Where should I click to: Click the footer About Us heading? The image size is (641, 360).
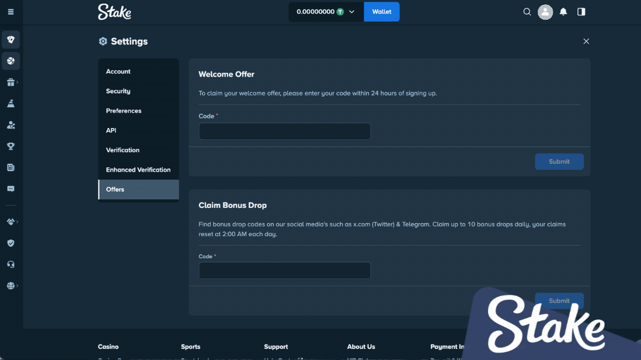tap(361, 347)
